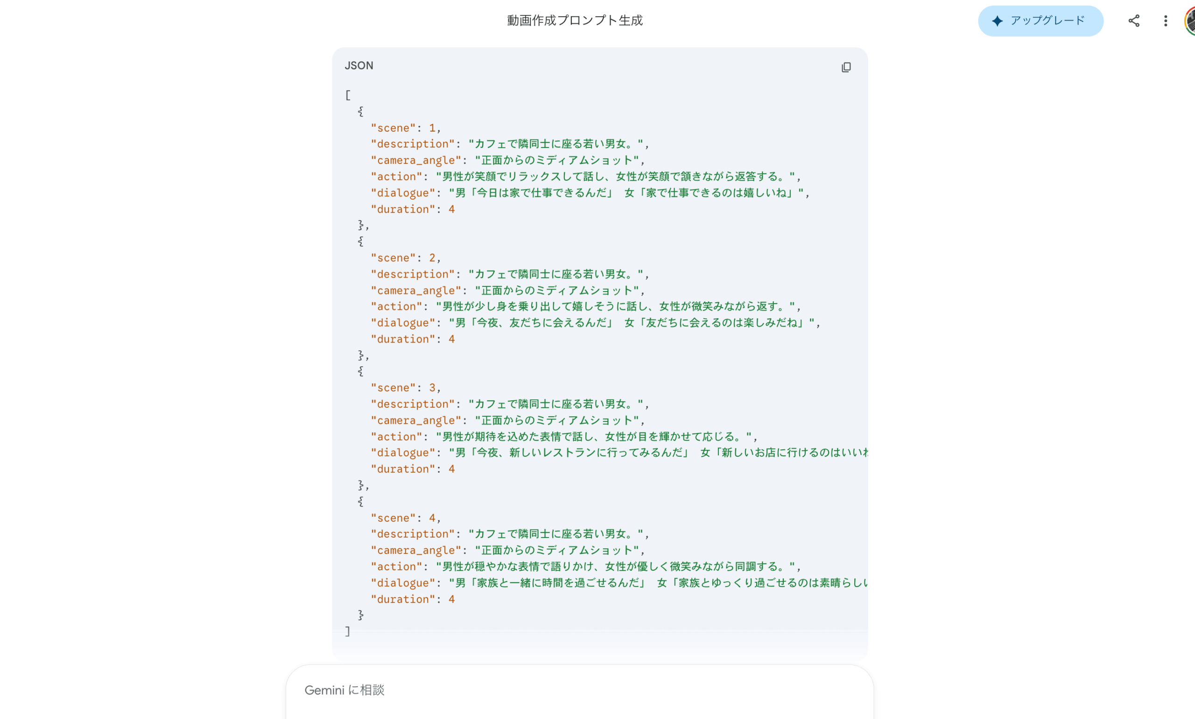Screen dimensions: 1195x719
Task: Click the "scene": 3 line
Action: coord(405,388)
